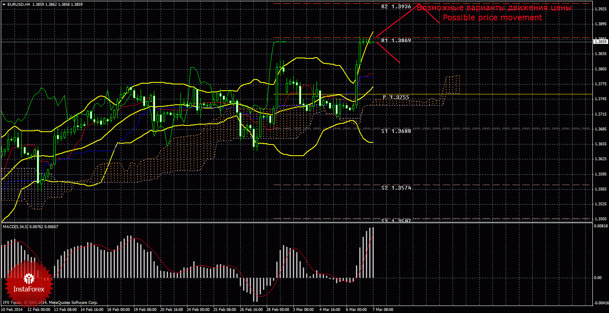609x313 pixels.
Task: Click 1.3775 on the price axis
Action: click(x=600, y=84)
